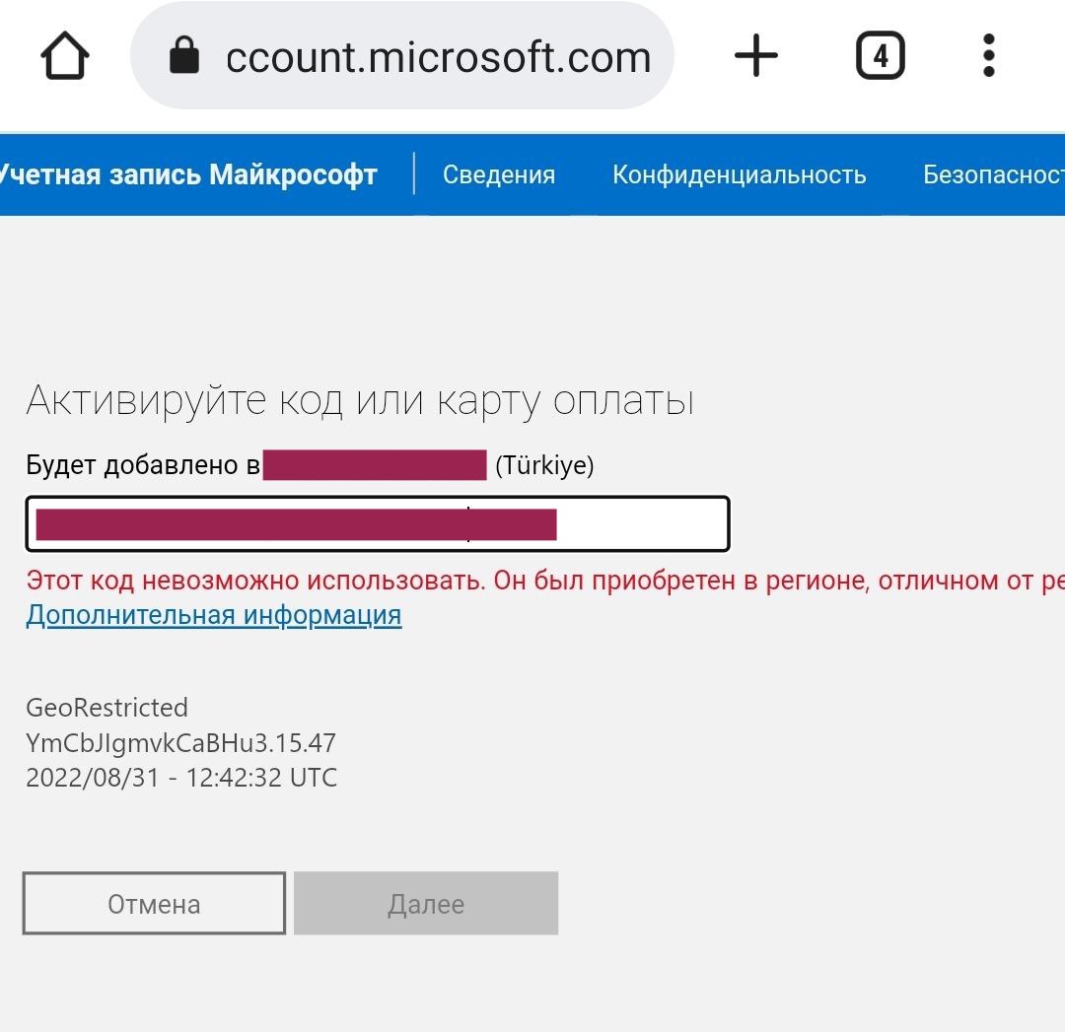
Task: Open the Дополнительная информация link
Action: 214,615
